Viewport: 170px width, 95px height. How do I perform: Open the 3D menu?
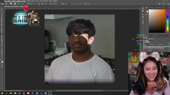[37, 1]
